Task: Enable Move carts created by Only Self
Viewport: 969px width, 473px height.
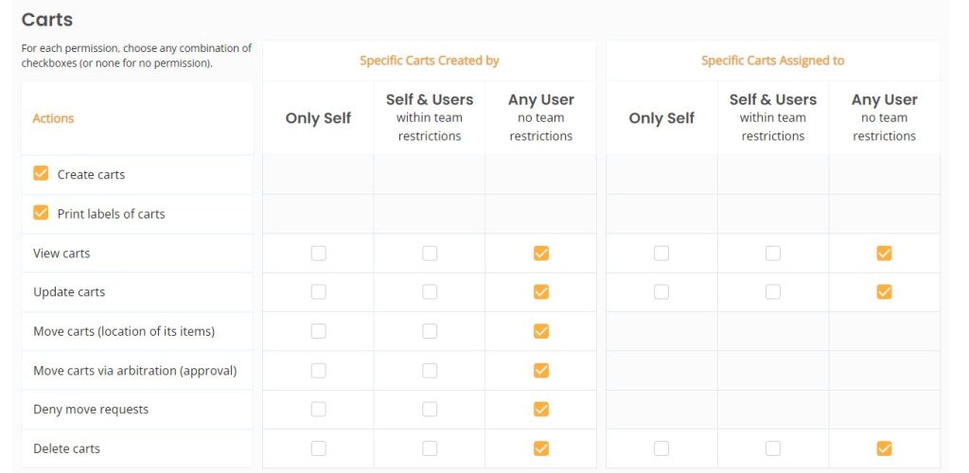Action: pos(318,332)
